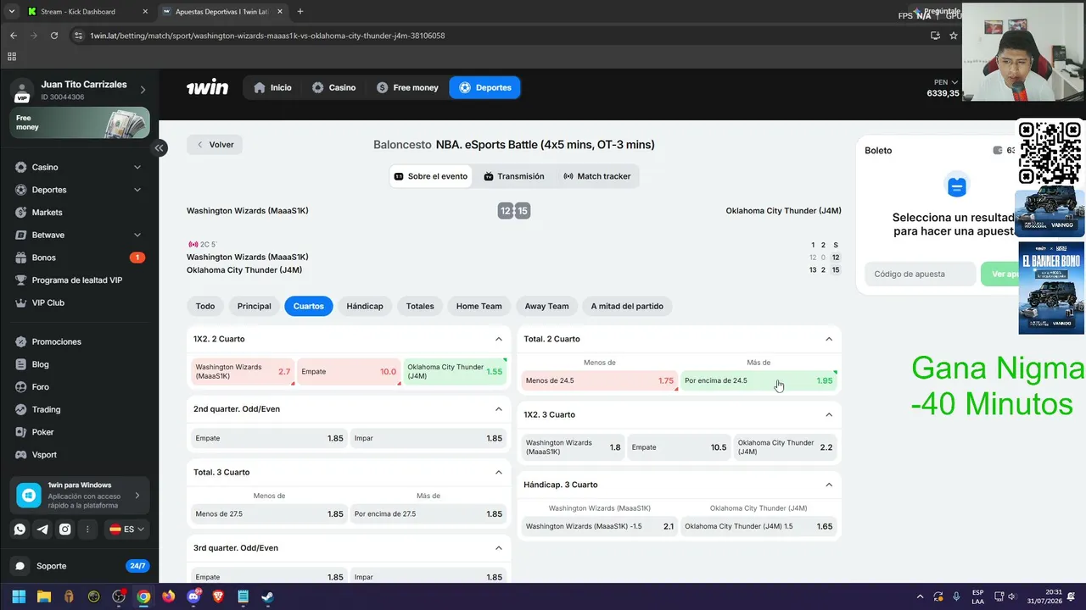Open Steam from taskbar
The image size is (1086, 610).
coord(267,596)
